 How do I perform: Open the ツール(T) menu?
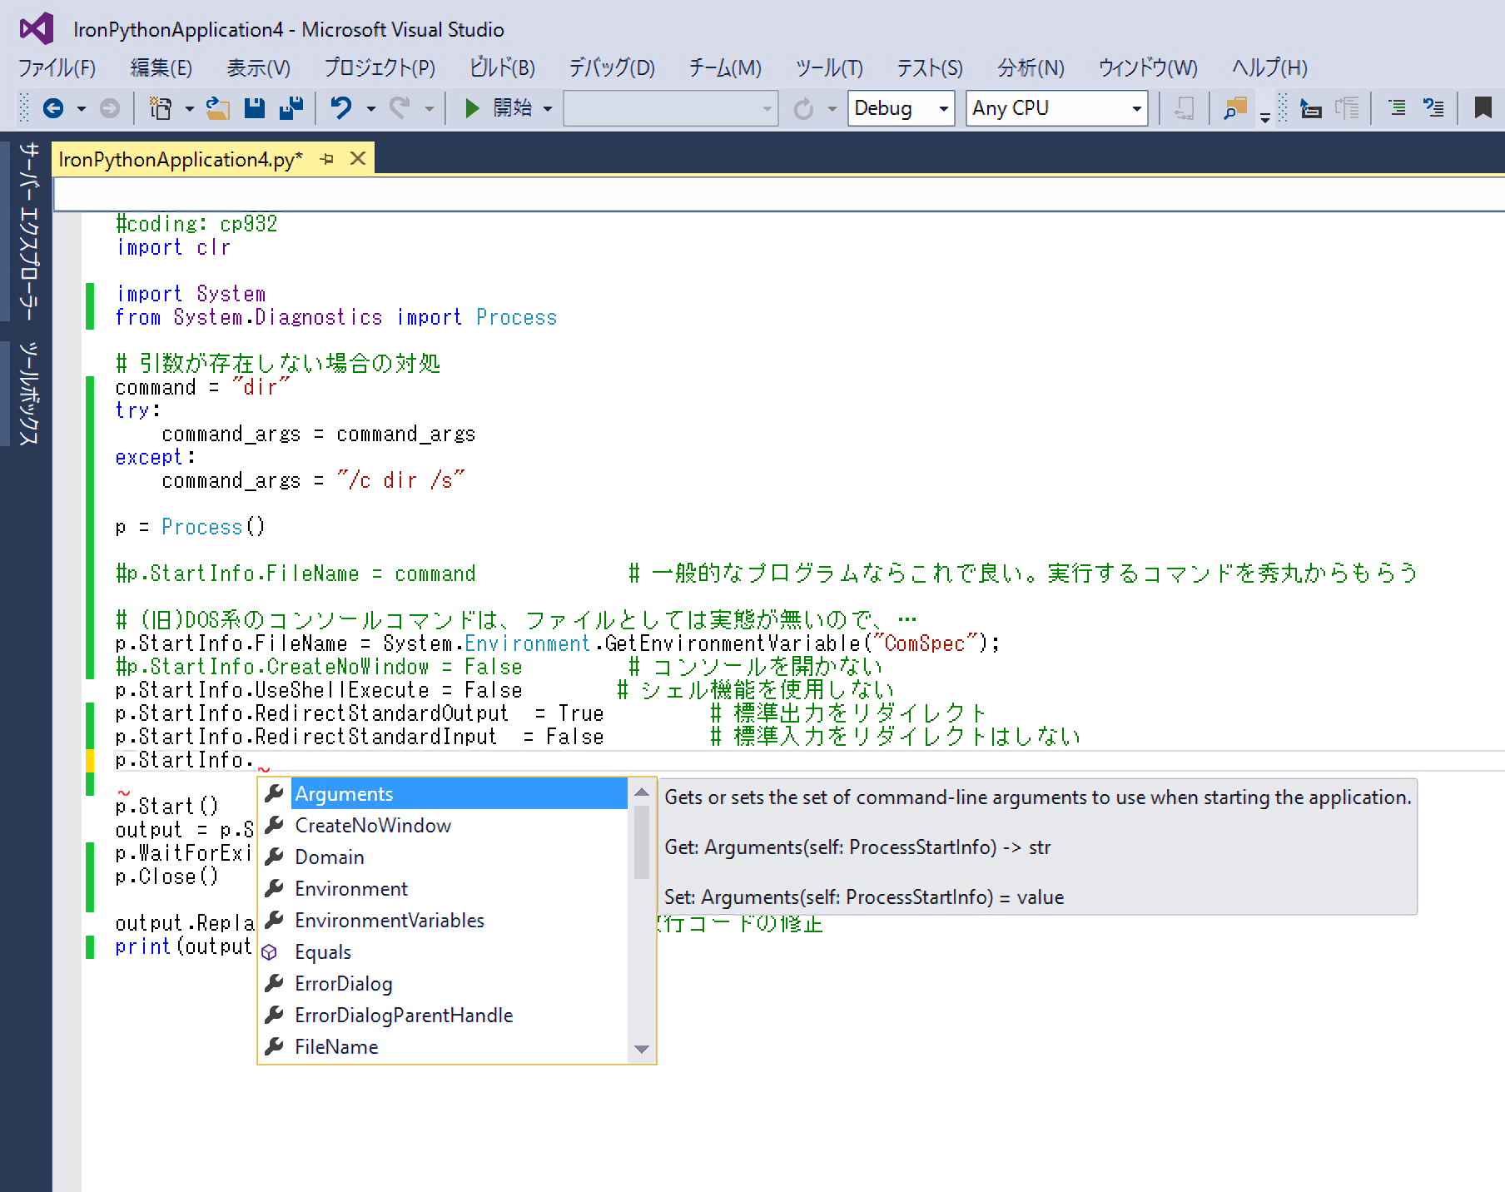(x=828, y=67)
